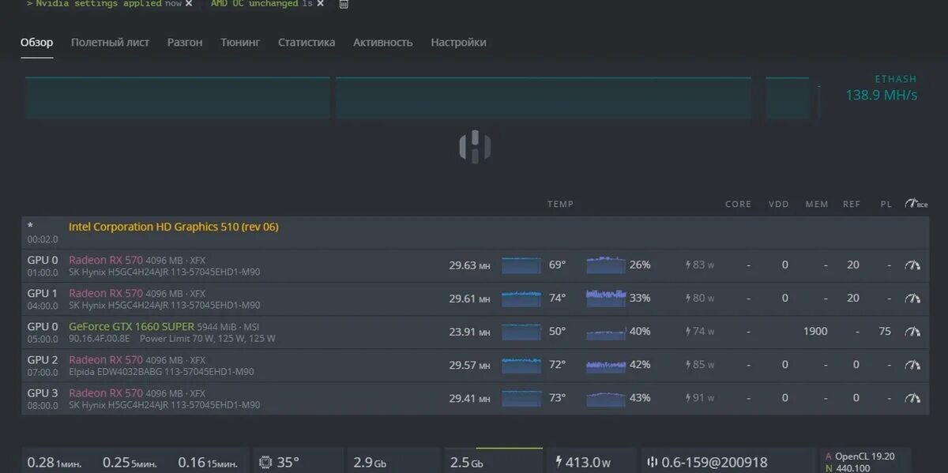Image resolution: width=948 pixels, height=473 pixels.
Task: Open overclock gauge for GPU 1 Radeon 04:00.0
Action: [x=912, y=298]
